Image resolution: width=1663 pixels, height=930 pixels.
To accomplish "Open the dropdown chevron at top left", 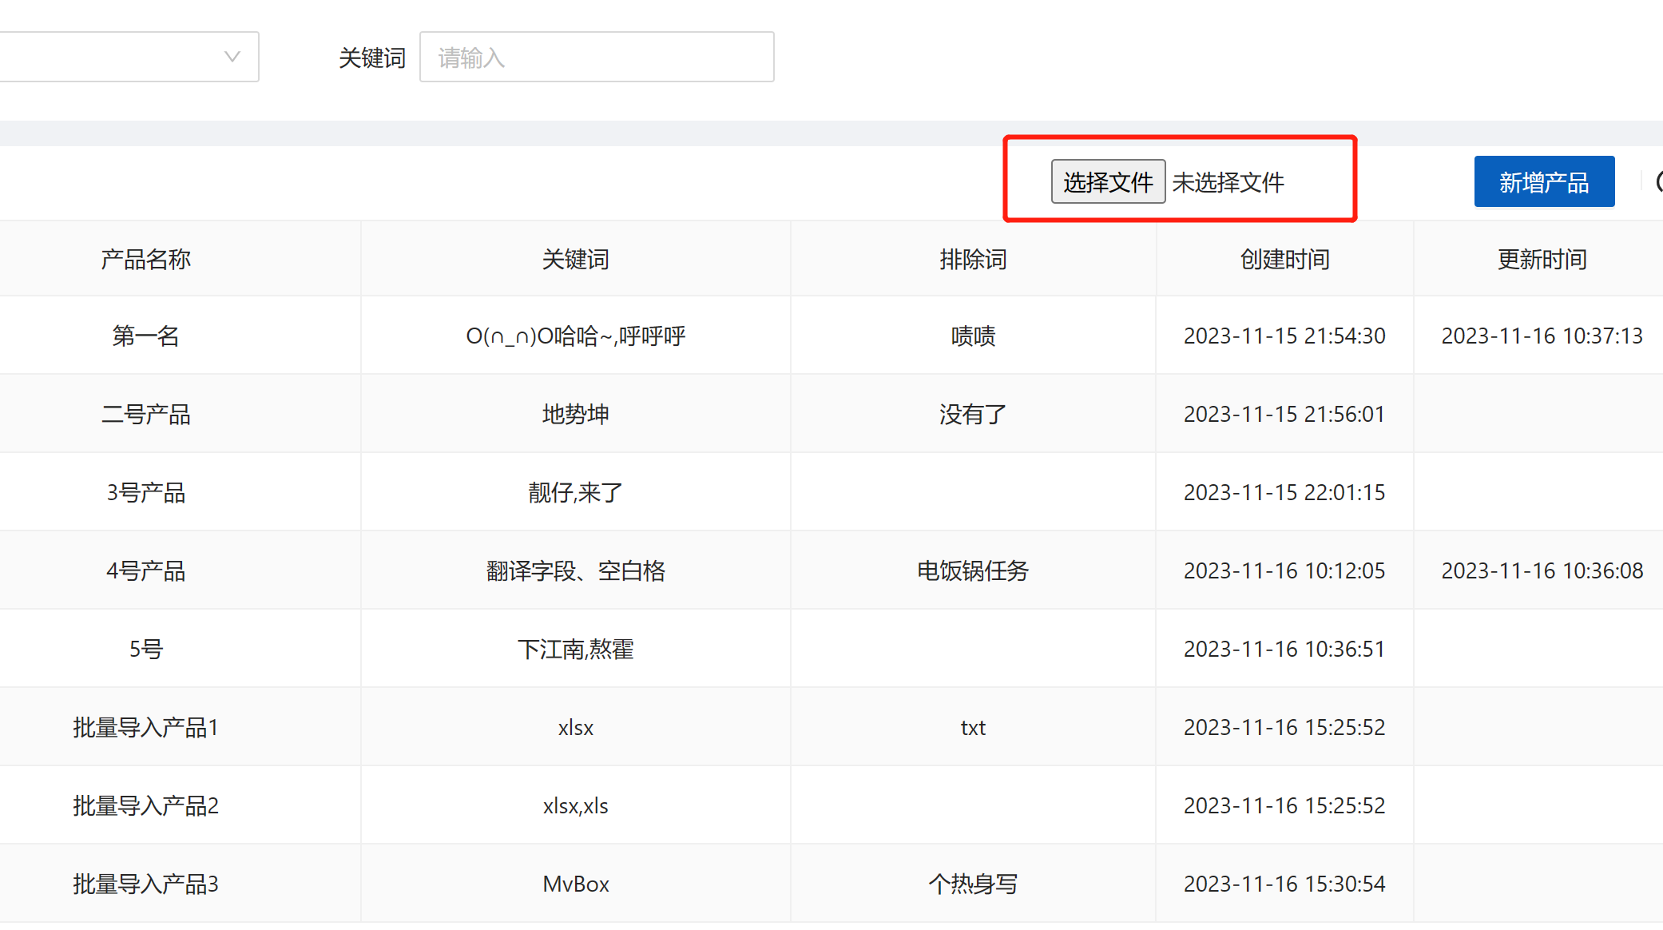I will coord(232,57).
